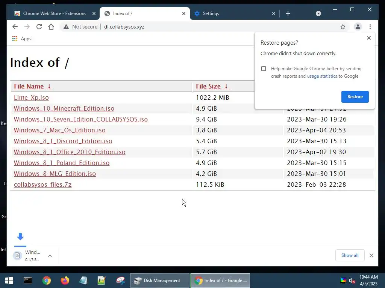This screenshot has width=385, height=288.
Task: Open the Windows Start menu
Action: [x=9, y=280]
